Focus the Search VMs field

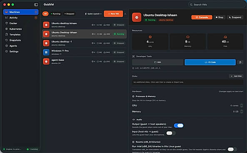(217, 5)
